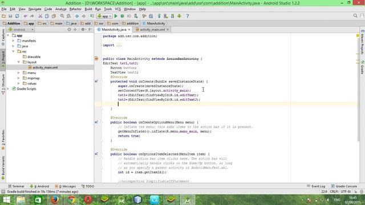The height and width of the screenshot is (205, 365).
Task: Toggle the Structure tool window stripe button
Action: (3, 84)
